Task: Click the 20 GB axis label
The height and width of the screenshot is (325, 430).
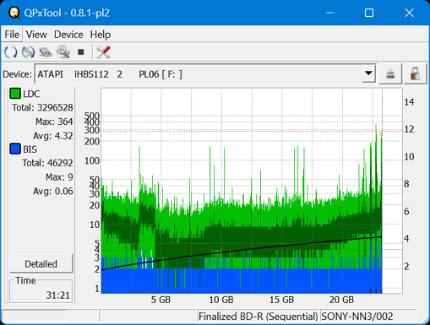Action: (341, 300)
